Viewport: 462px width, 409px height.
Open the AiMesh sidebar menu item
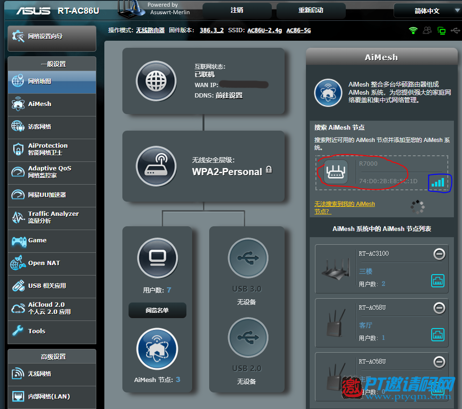point(52,105)
